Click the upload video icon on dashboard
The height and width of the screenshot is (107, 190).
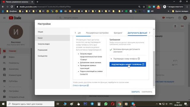175,26
